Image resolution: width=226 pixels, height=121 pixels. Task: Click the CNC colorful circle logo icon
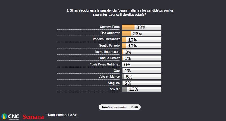[x=5, y=117]
